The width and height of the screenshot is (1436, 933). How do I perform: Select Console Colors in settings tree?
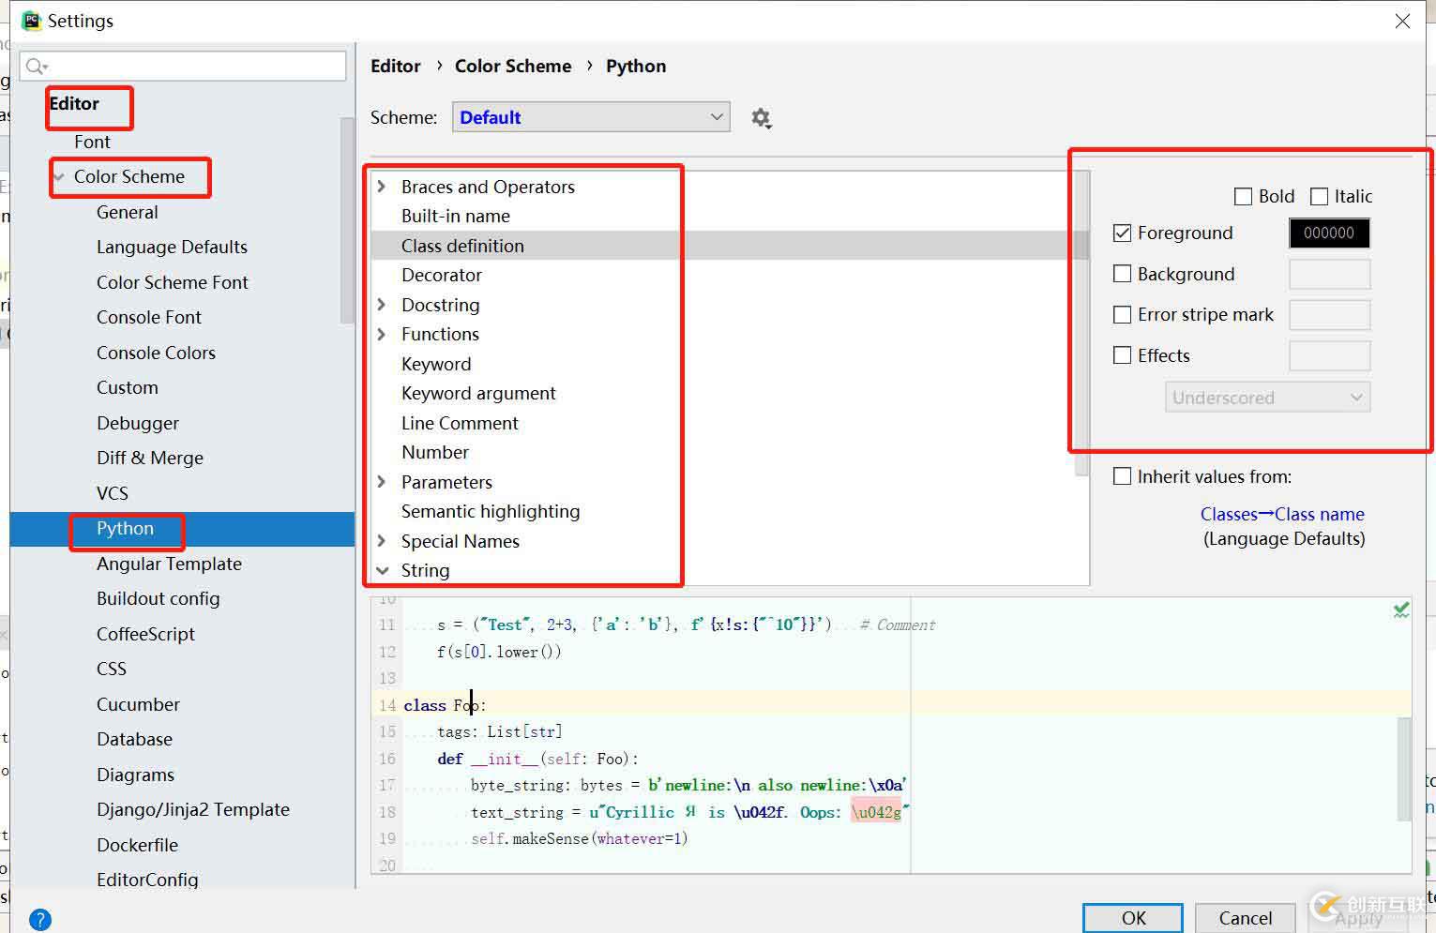click(156, 353)
